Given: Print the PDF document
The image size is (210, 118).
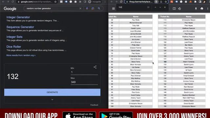Looking at the screenshot, I should point(202,9).
